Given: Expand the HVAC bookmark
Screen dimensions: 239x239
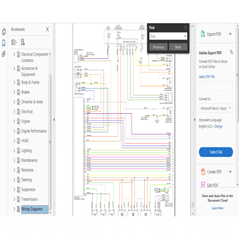Looking at the screenshot, I should tap(14, 141).
